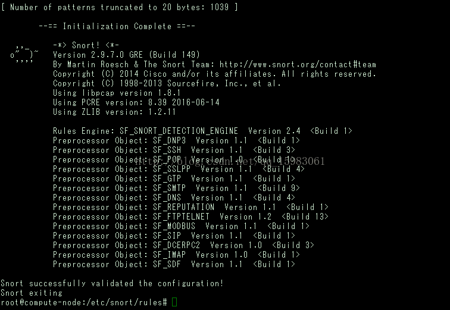Click the patterns truncated to 20 bytes line
Viewport: 450px width, 310px height.
[x=119, y=7]
